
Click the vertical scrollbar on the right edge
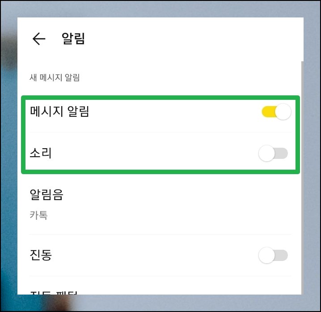tap(302, 178)
